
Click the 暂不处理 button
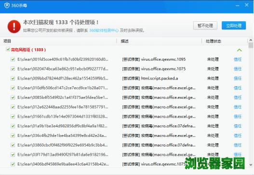click(205, 26)
